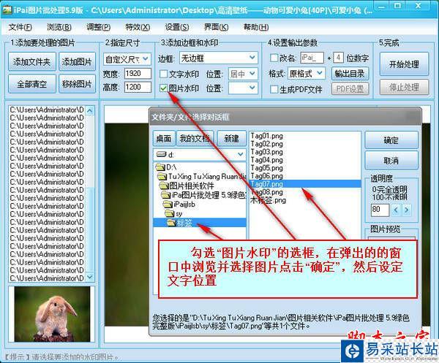Select the iPai图片批处理 5.9绿色 folder icon
This screenshot has width=439, height=363.
(166, 195)
